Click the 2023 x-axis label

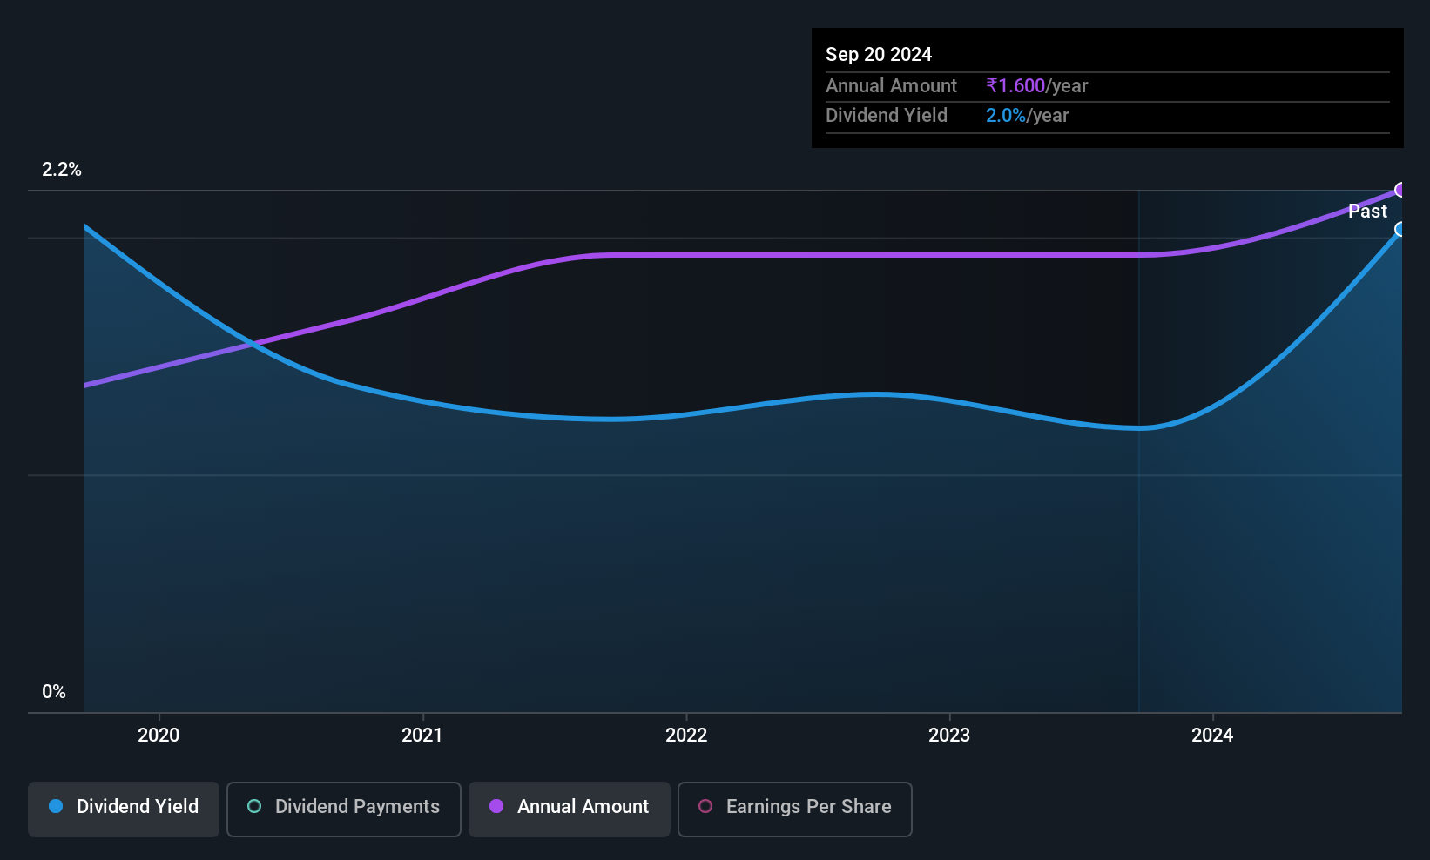(x=949, y=736)
